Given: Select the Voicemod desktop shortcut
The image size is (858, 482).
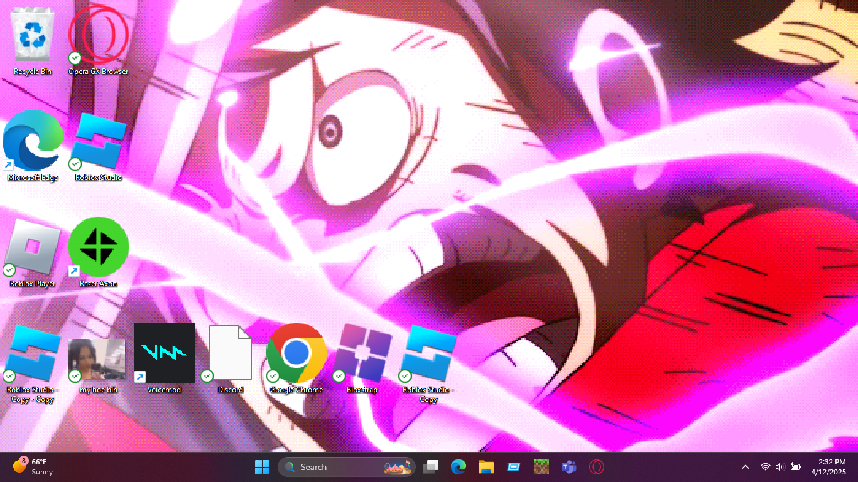Looking at the screenshot, I should [x=165, y=359].
